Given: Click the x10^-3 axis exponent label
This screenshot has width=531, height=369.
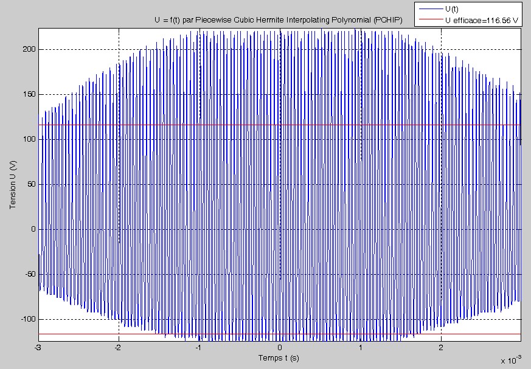Looking at the screenshot, I should coord(510,360).
